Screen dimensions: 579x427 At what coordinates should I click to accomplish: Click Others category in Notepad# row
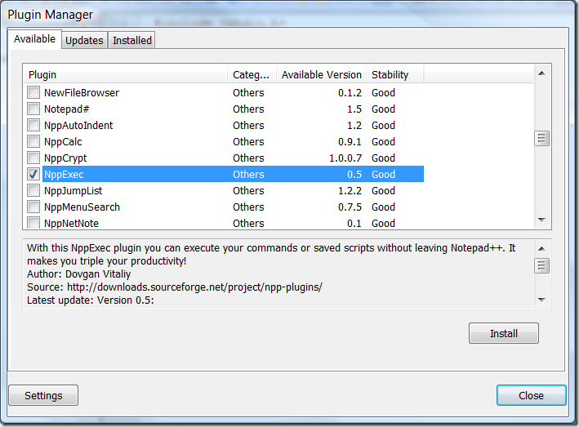pyautogui.click(x=248, y=109)
